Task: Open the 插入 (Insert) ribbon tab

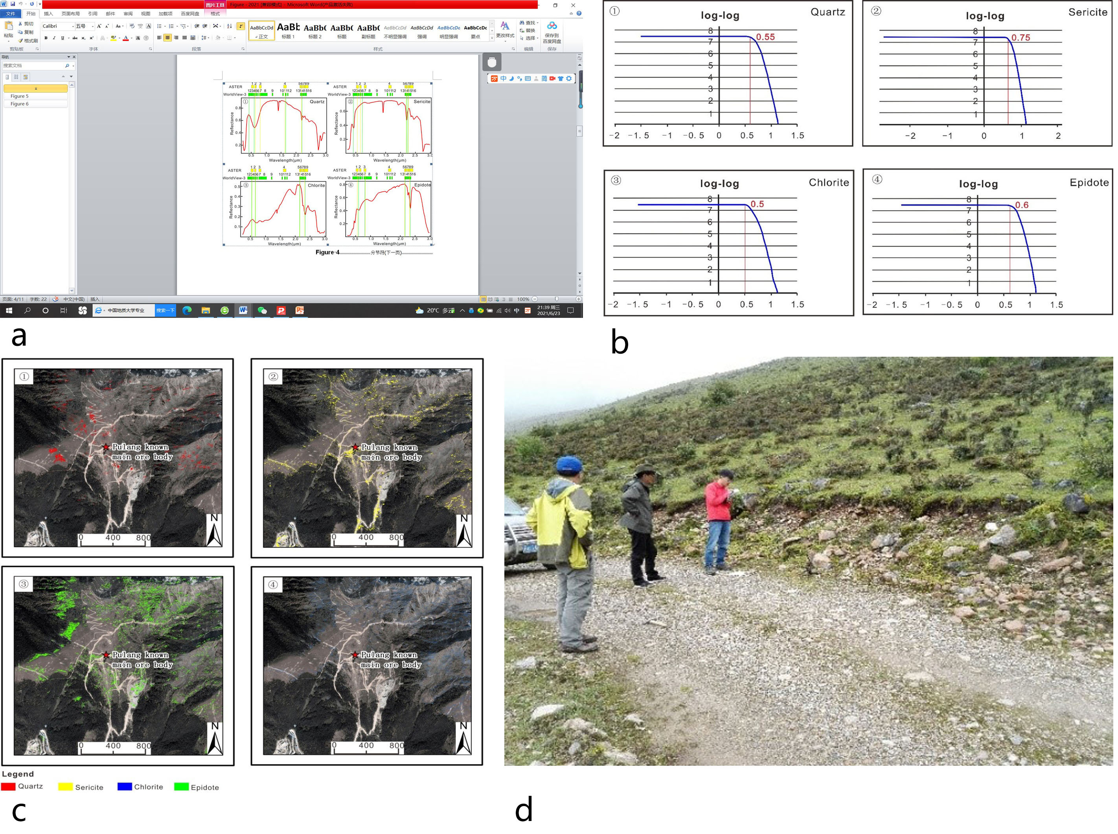Action: pyautogui.click(x=48, y=14)
